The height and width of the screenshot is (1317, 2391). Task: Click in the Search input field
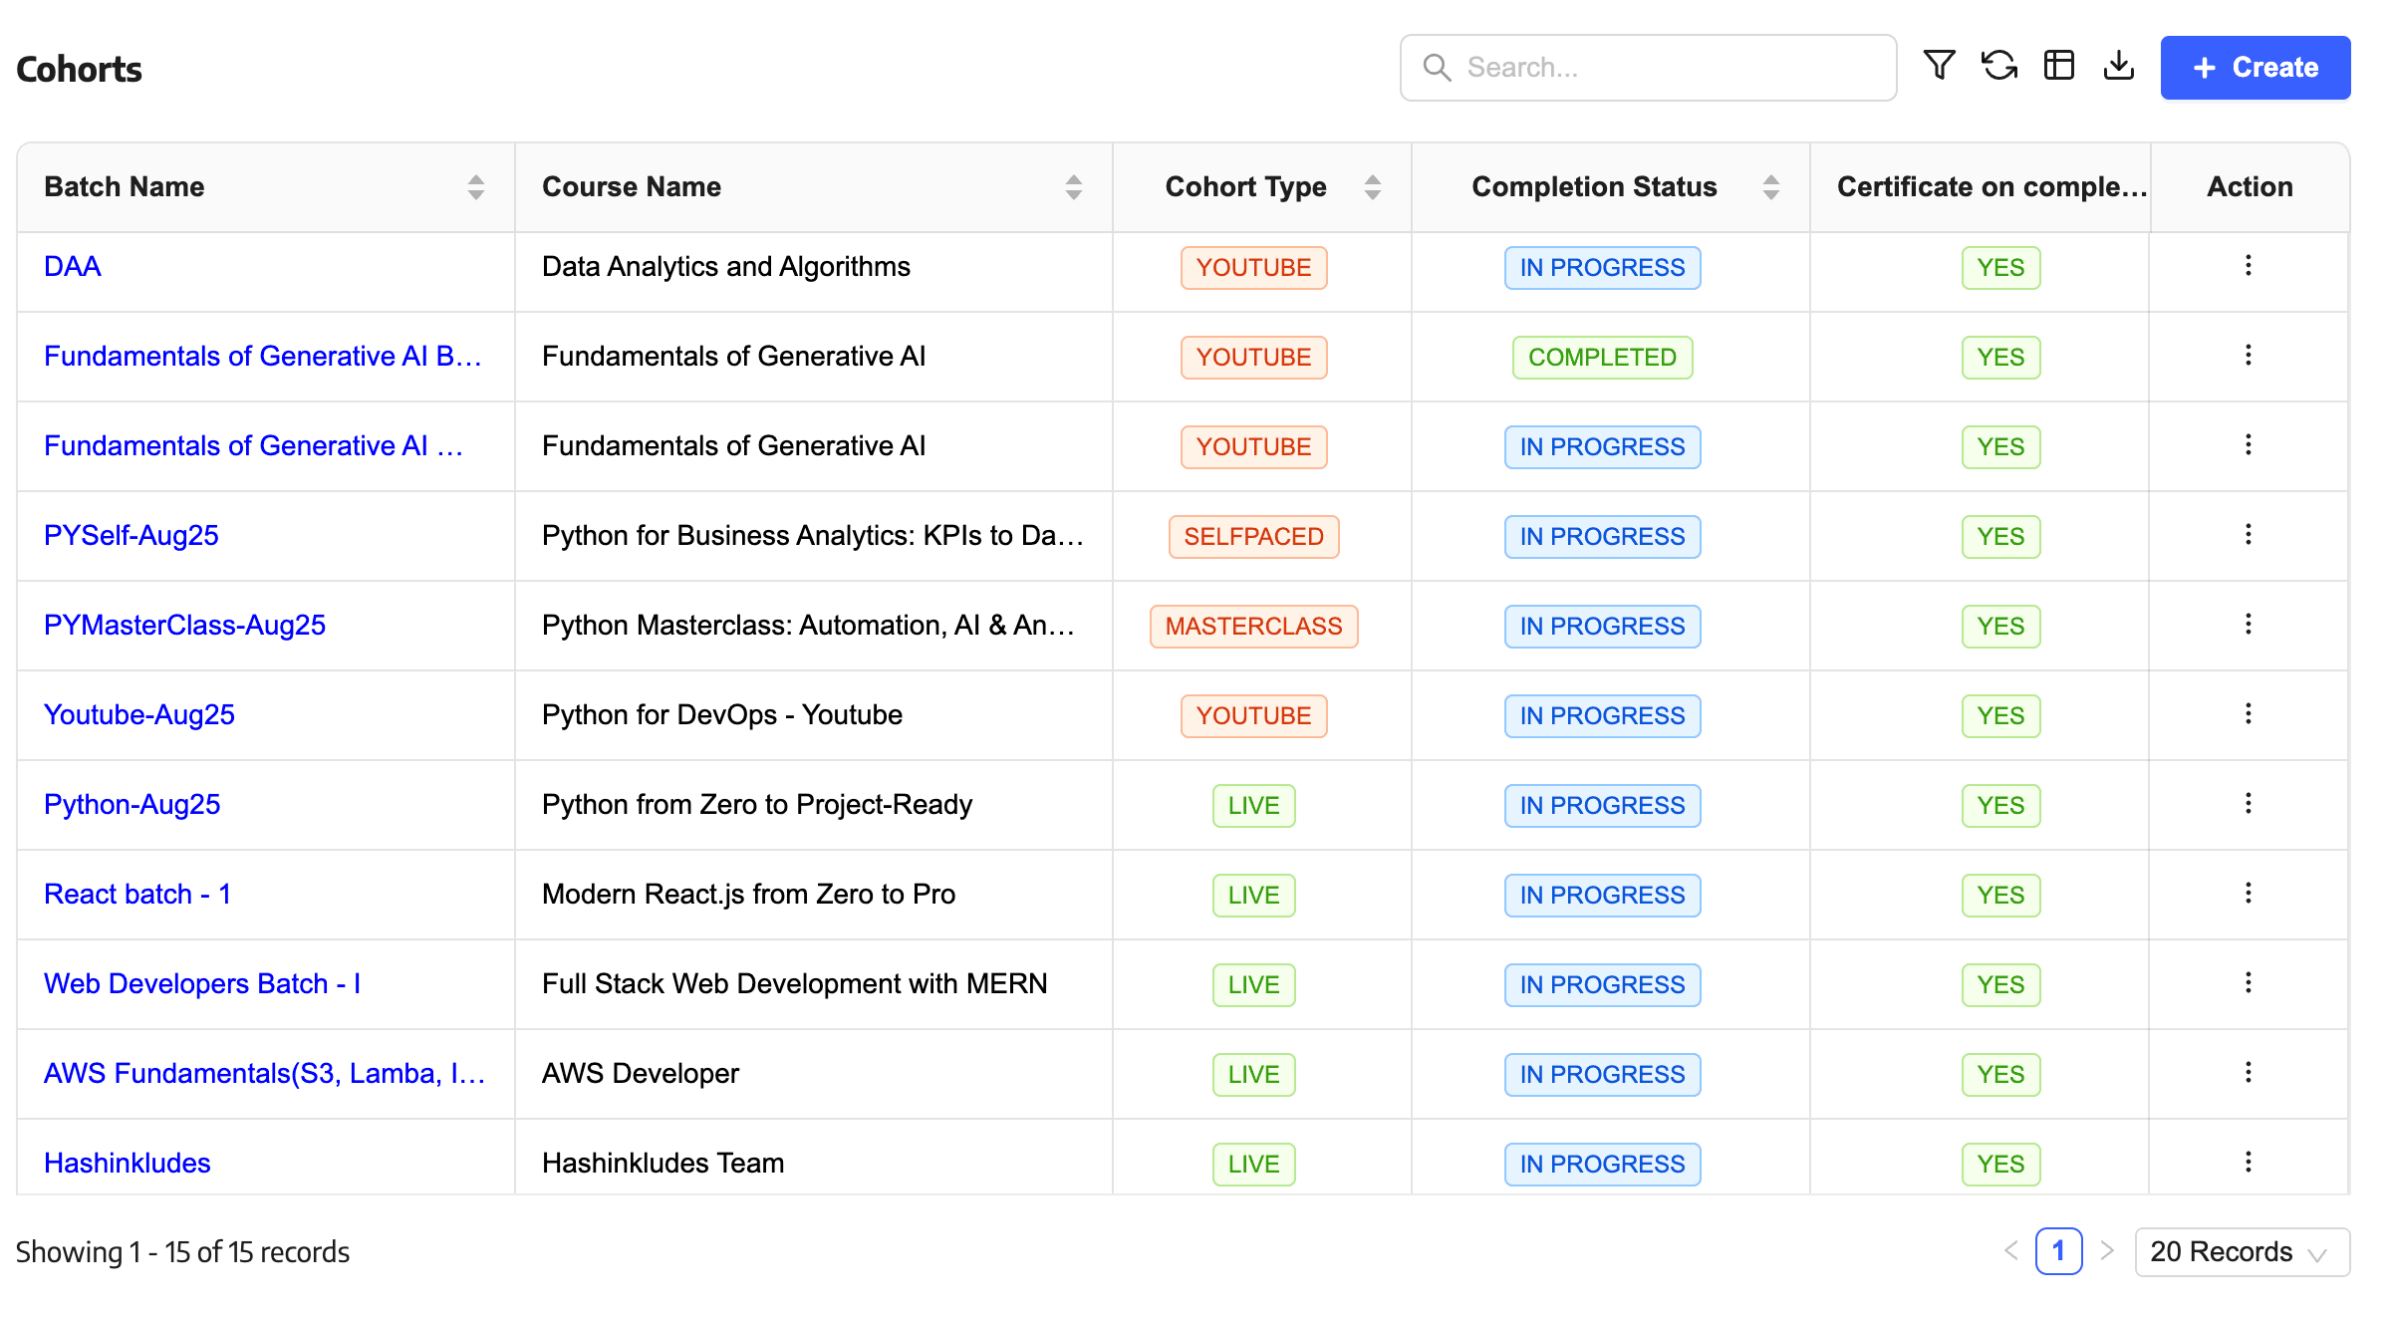[1664, 68]
